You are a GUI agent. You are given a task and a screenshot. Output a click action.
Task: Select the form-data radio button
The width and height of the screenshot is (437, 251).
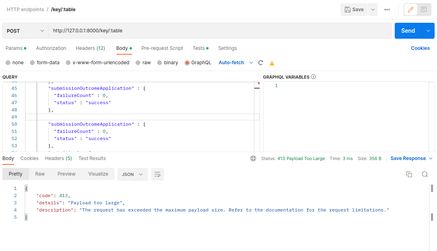(32, 63)
